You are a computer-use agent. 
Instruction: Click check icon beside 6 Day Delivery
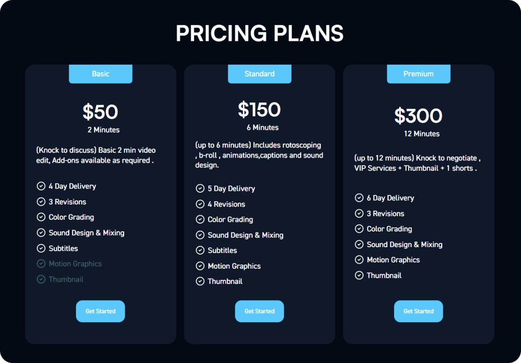coord(359,198)
